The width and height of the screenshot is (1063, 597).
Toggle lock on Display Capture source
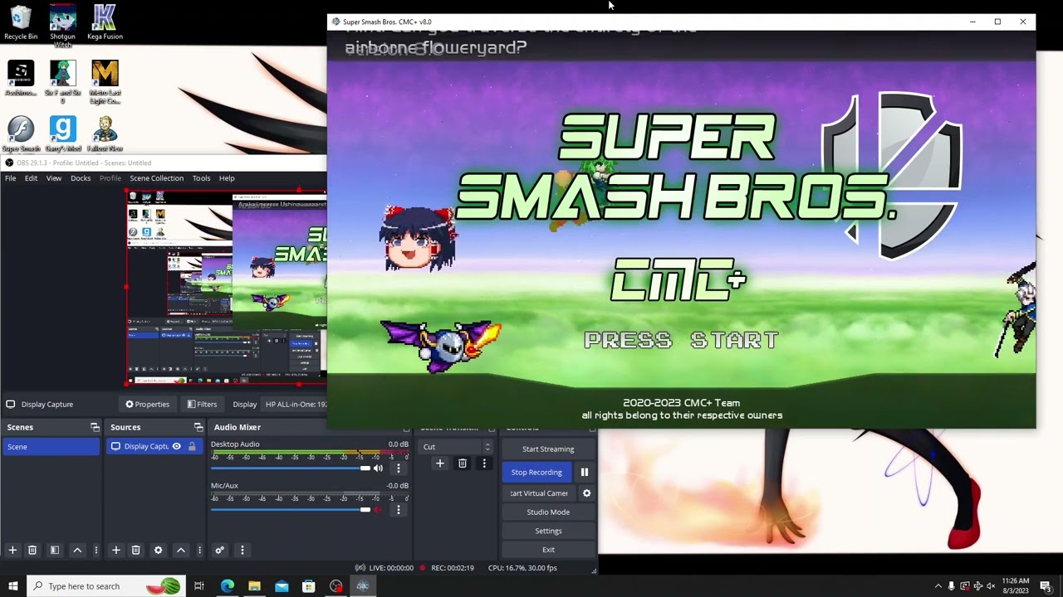click(192, 447)
